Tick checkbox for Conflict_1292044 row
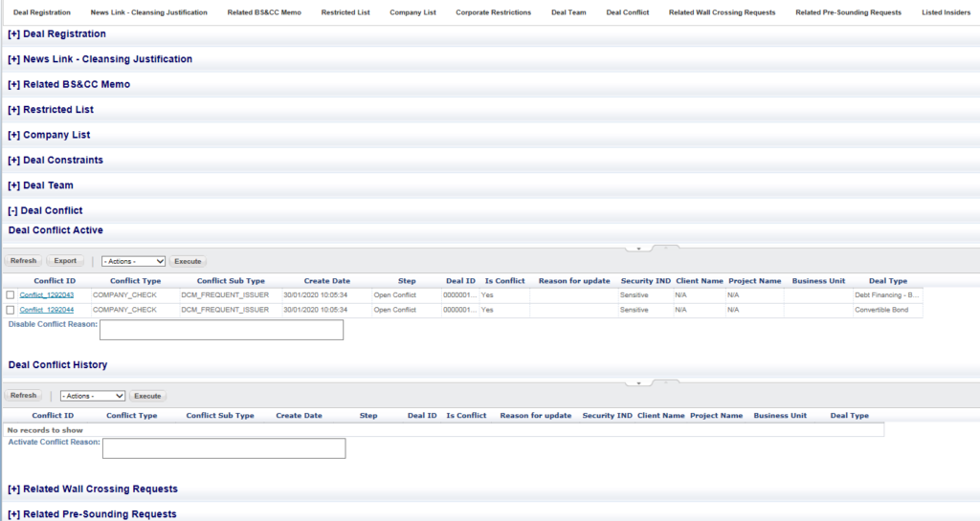This screenshot has width=980, height=521. 10,310
